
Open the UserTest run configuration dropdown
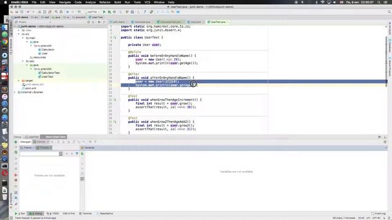point(92,12)
